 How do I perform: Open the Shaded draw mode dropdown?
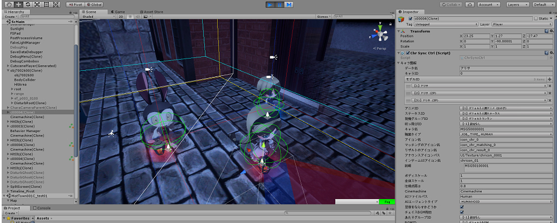(x=98, y=16)
